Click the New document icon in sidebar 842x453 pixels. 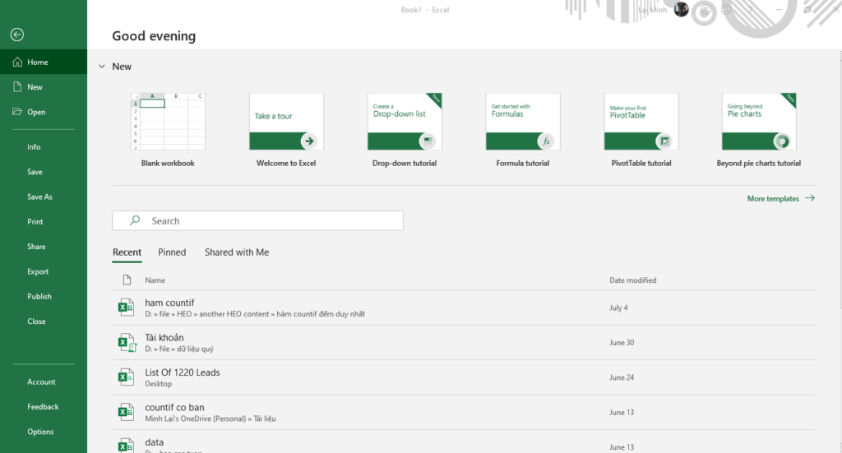click(17, 87)
